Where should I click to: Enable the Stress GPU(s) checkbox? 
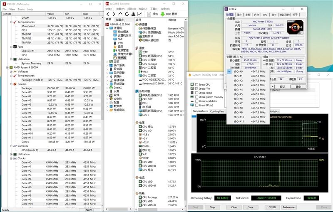196,105
